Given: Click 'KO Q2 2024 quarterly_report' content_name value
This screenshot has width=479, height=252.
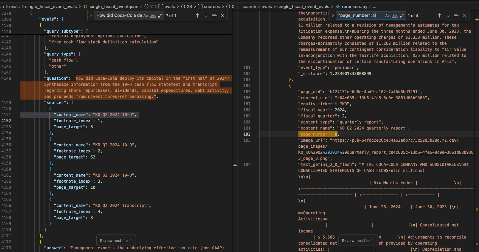Looking at the screenshot, I should [373, 128].
